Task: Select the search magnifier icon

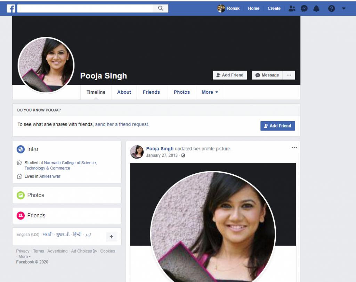Action: click(x=161, y=8)
